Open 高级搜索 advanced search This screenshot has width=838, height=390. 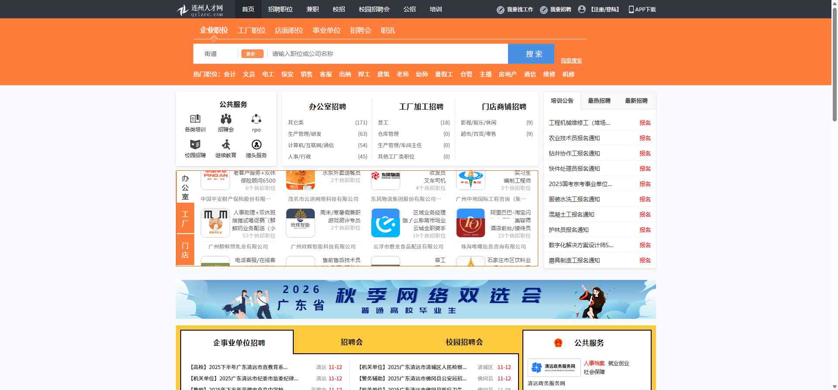click(x=571, y=61)
